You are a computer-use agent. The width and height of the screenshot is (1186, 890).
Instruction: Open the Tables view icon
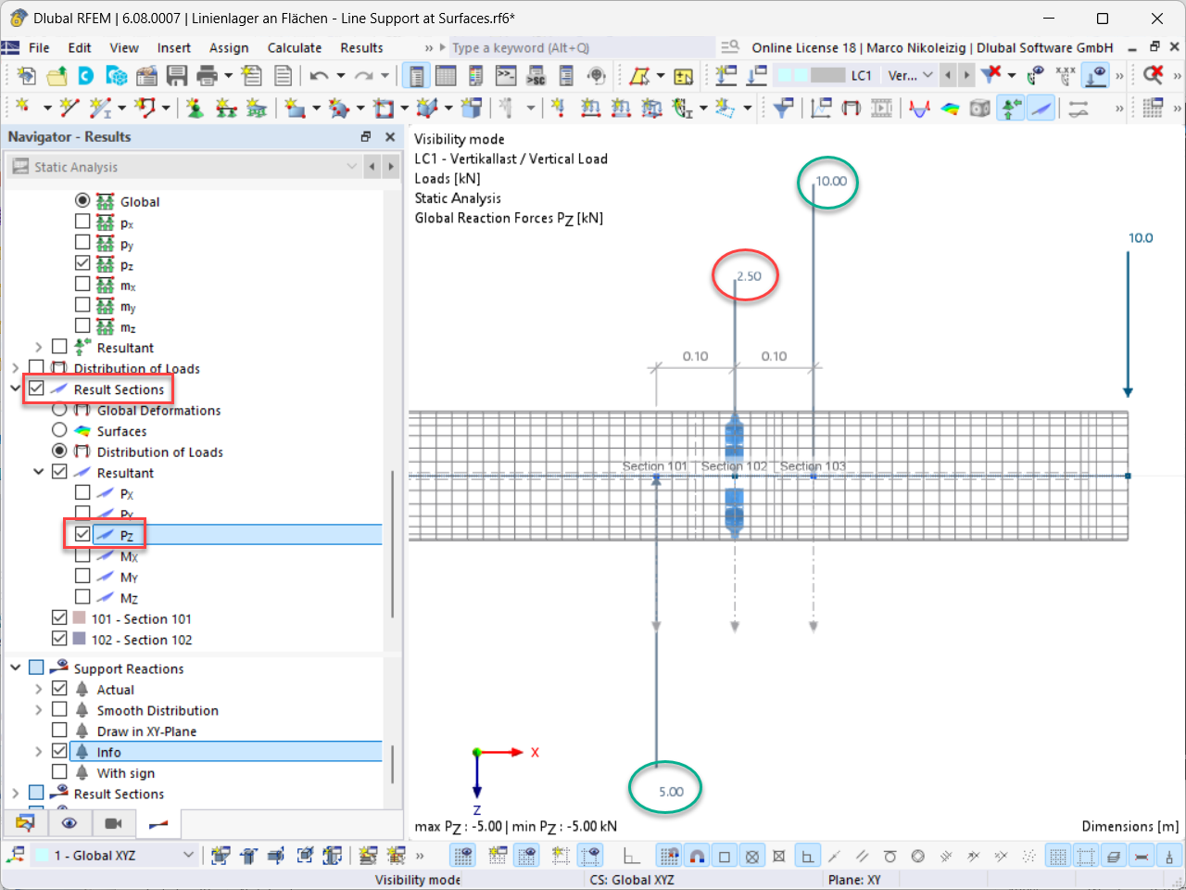pyautogui.click(x=446, y=75)
